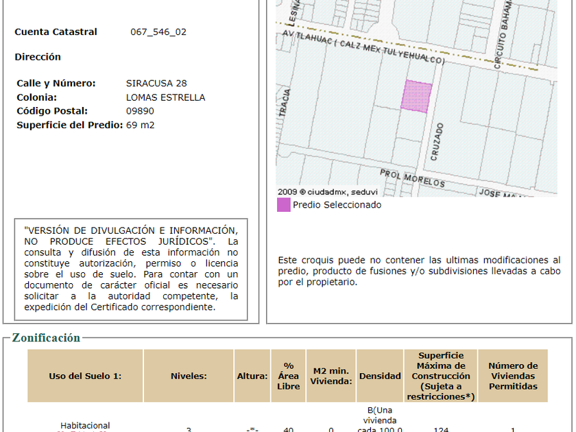
Task: Click the AV TLAHUAC street label on map
Action: 363,47
